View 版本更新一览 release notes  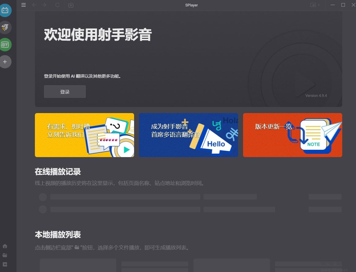coord(292,135)
